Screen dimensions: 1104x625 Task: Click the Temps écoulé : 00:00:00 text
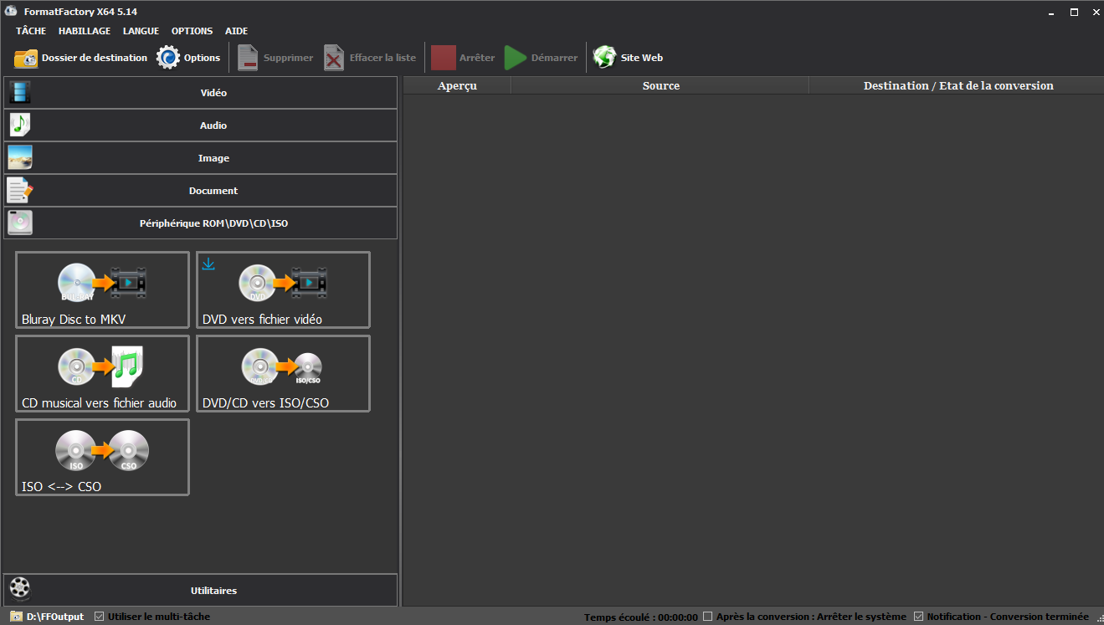641,617
